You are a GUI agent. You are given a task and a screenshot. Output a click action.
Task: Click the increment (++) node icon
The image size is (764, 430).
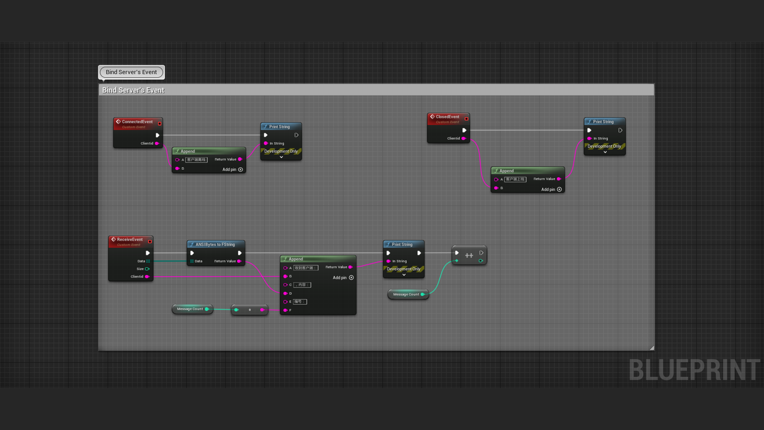[x=469, y=256]
